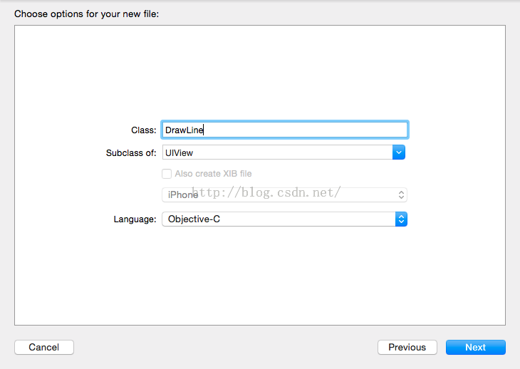Click the Subclass of UIView text box

278,152
